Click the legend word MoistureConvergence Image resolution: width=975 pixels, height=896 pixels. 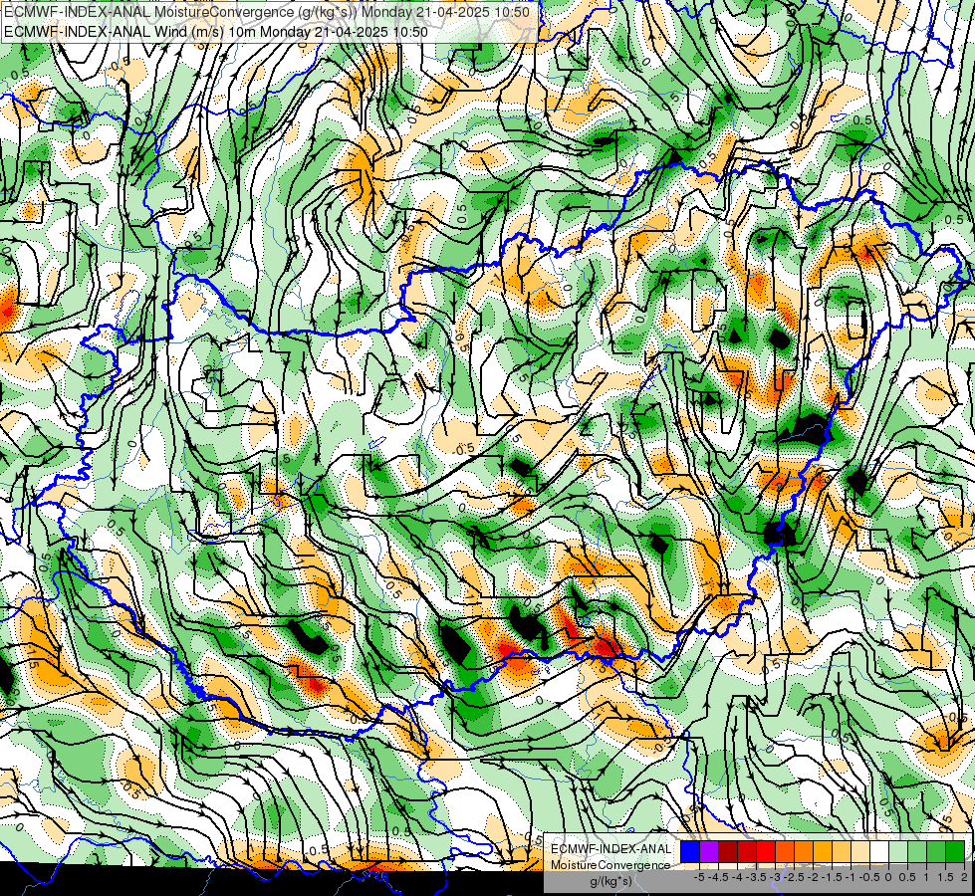click(x=610, y=865)
